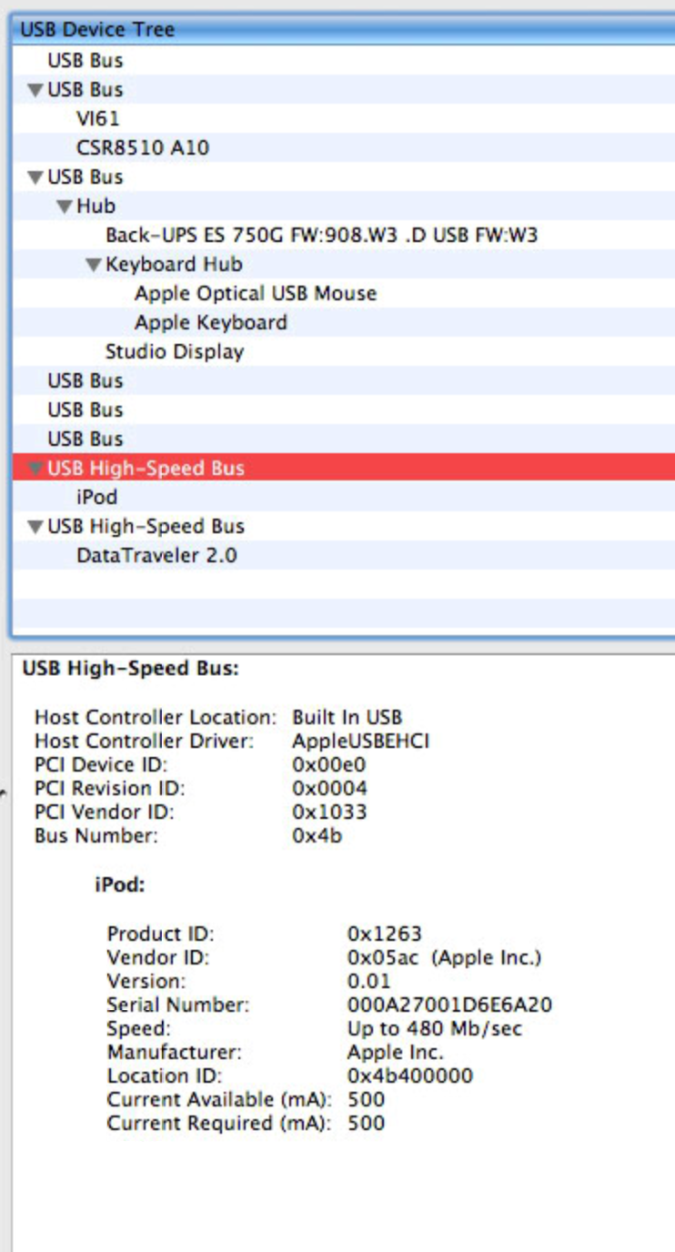Viewport: 675px width, 1252px height.
Task: Click the Current Available value 500
Action: (x=366, y=1099)
